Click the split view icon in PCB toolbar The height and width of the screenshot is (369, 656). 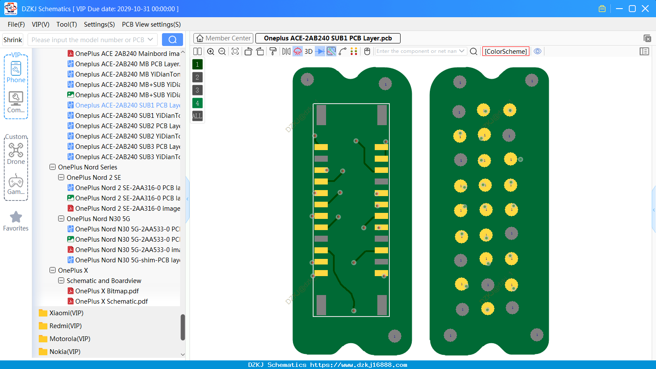point(197,52)
